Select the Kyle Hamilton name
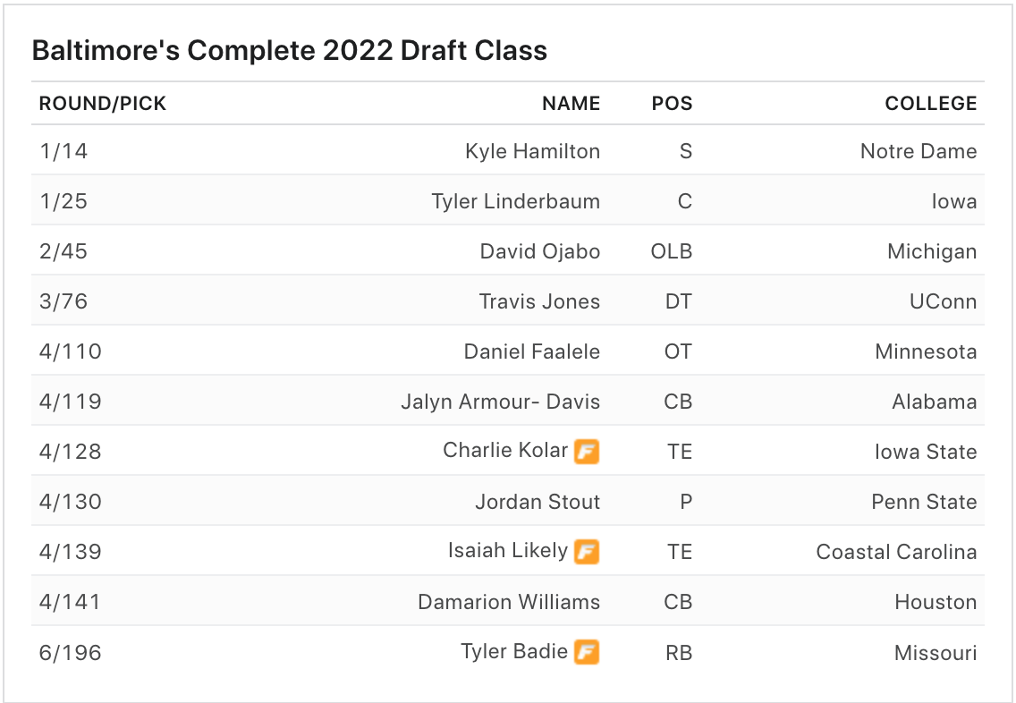This screenshot has height=703, width=1016. pyautogui.click(x=532, y=151)
